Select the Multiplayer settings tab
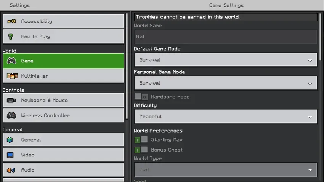 point(63,76)
